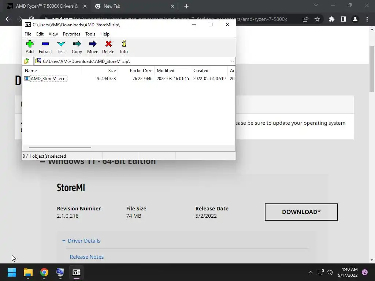This screenshot has width=375, height=281.
Task: Click the network tray icon
Action: point(321,272)
